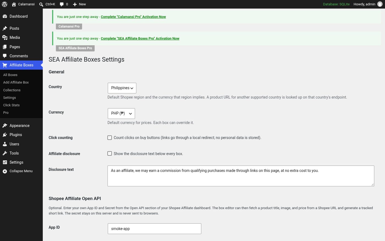Click the App ID input field
Viewport: 385px width, 241px height.
[155, 229]
